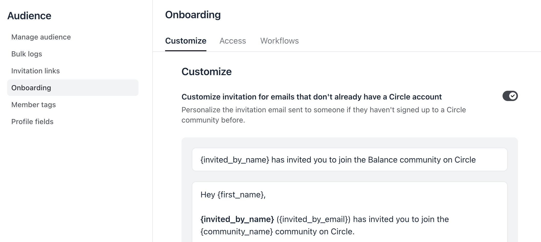Click the 'Customize invitation for emails' label
This screenshot has height=242, width=541.
312,97
